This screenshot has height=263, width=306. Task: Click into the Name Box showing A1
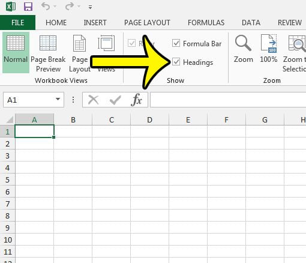pyautogui.click(x=29, y=100)
